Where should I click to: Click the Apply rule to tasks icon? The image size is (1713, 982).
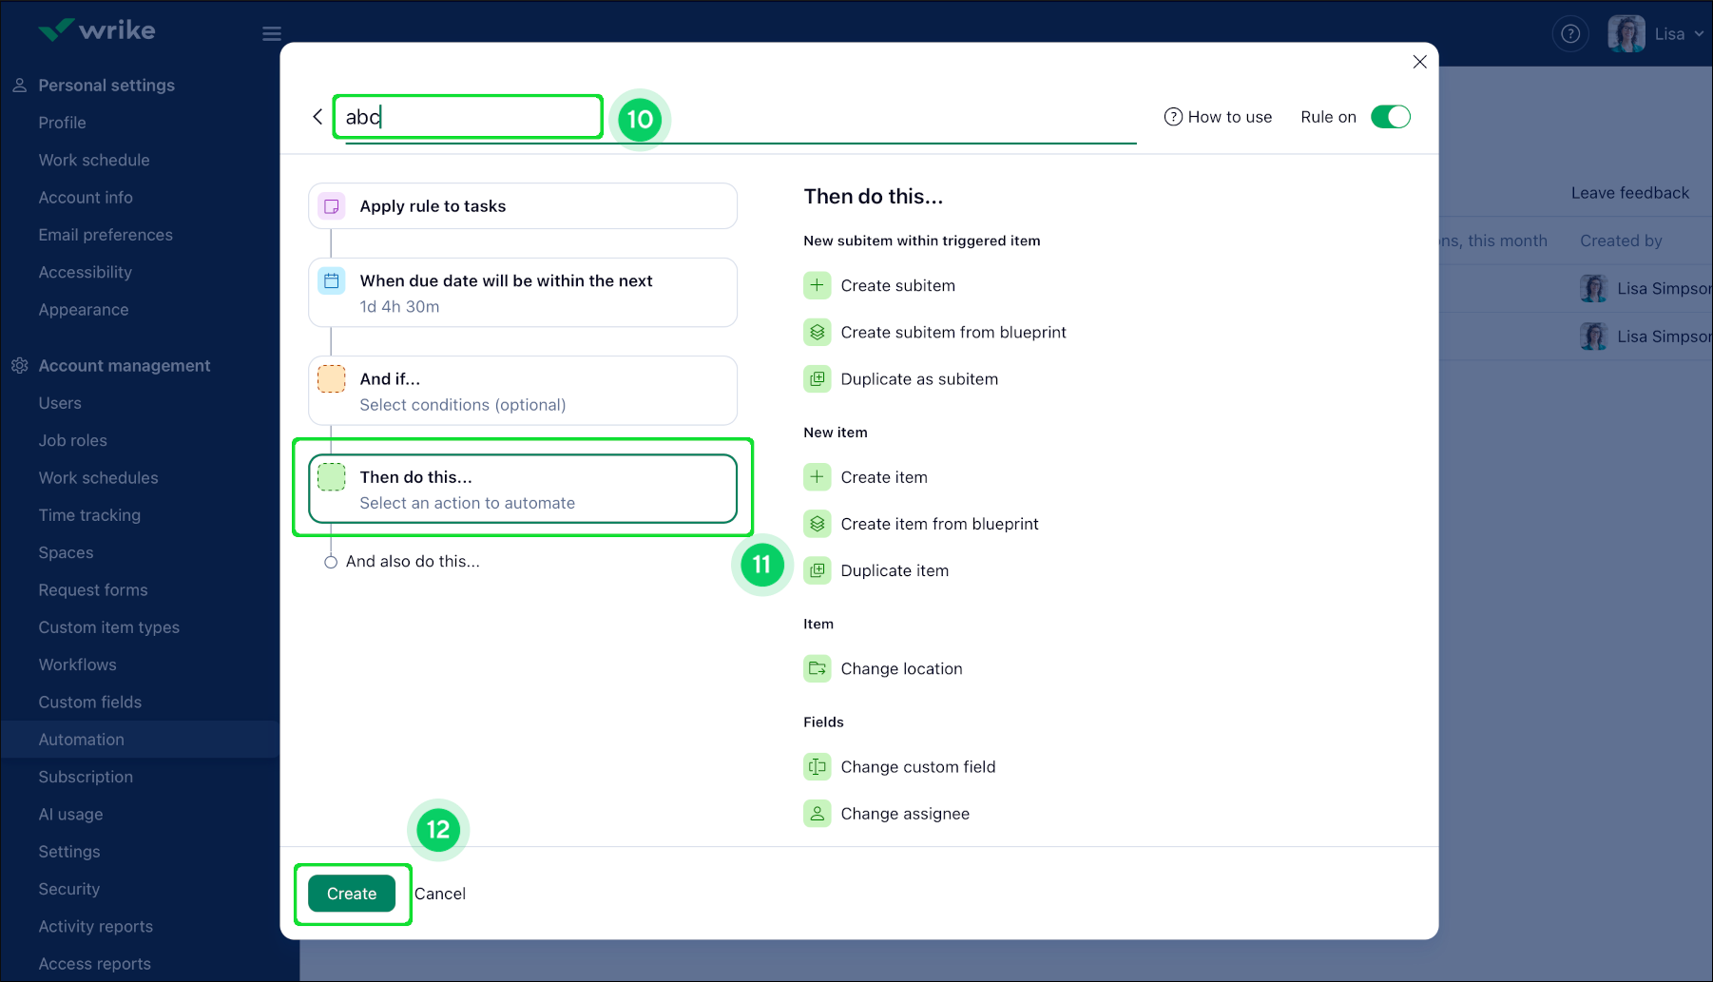[332, 206]
